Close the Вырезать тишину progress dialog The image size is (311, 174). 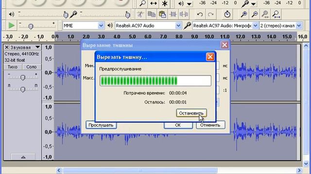point(210,57)
